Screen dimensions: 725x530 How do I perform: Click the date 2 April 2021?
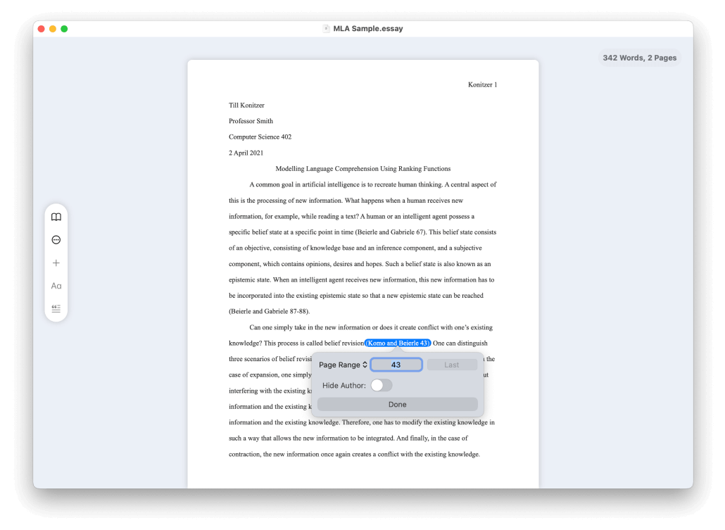246,153
